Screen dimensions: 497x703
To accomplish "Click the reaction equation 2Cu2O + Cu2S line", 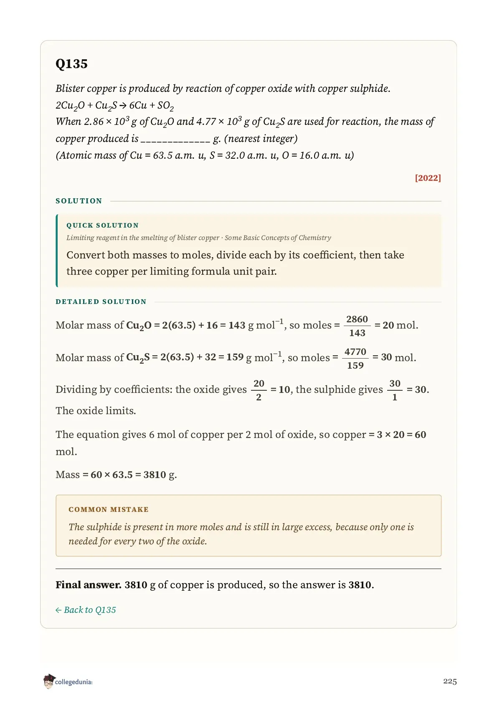I will click(x=114, y=106).
